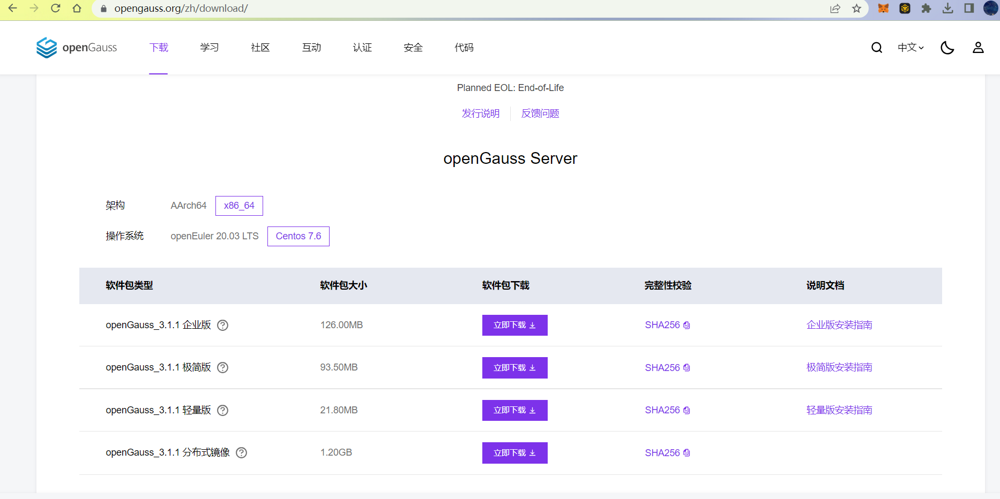1000x499 pixels.
Task: Open the user account profile icon
Action: pyautogui.click(x=978, y=48)
